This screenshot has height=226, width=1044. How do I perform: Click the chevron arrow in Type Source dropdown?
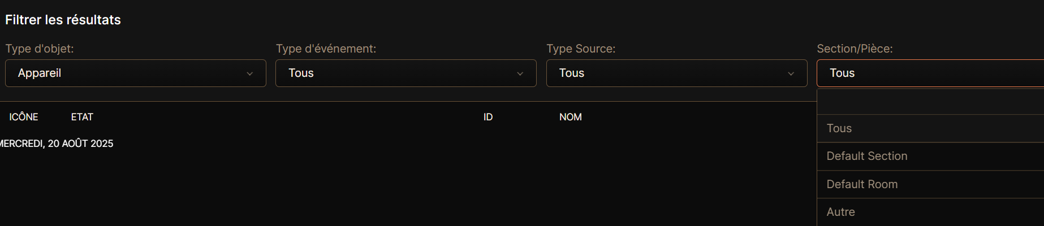click(791, 73)
